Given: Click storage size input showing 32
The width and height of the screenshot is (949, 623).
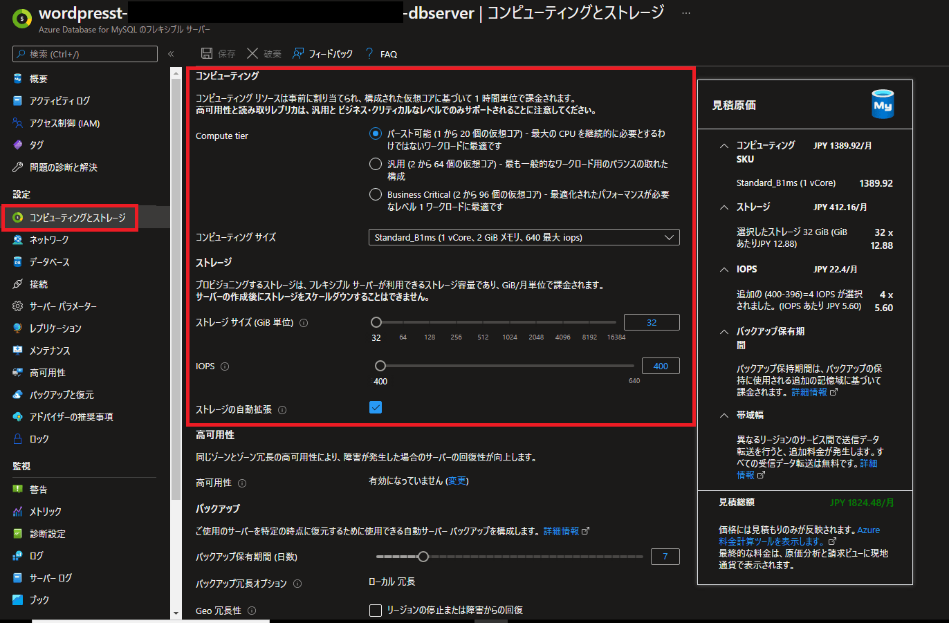Looking at the screenshot, I should click(x=652, y=322).
